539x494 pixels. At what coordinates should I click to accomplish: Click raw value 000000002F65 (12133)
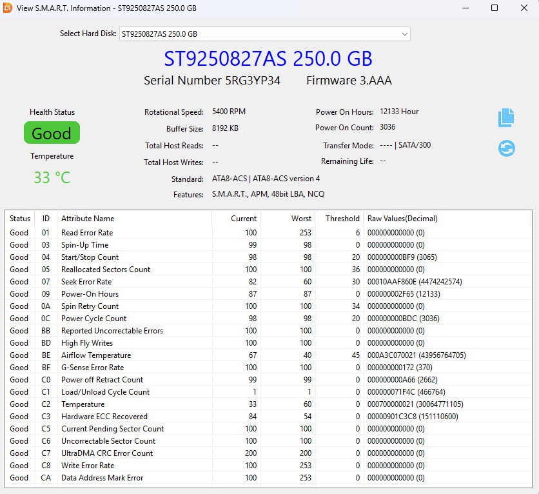[404, 294]
